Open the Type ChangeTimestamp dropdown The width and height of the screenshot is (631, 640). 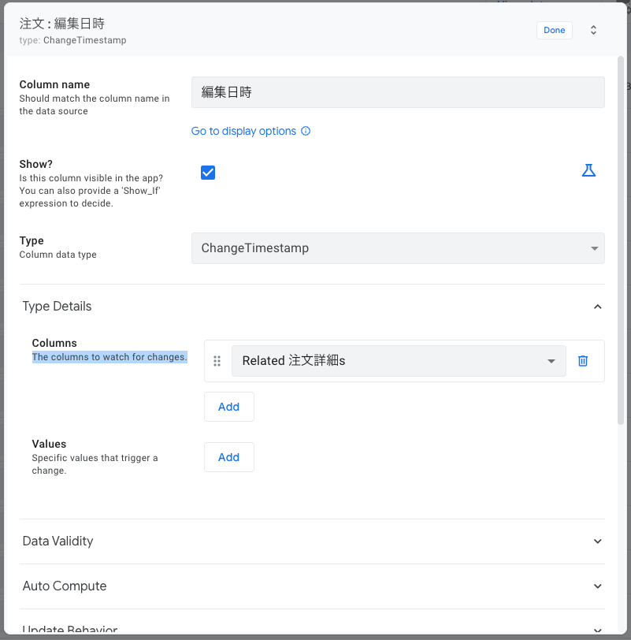(398, 248)
